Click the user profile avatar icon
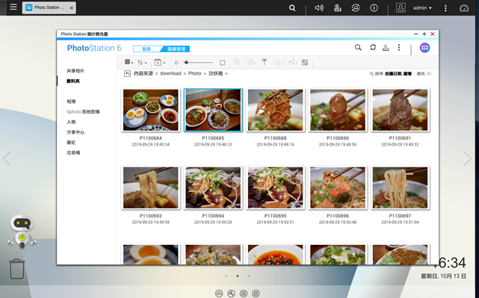This screenshot has width=479, height=298. (401, 7)
